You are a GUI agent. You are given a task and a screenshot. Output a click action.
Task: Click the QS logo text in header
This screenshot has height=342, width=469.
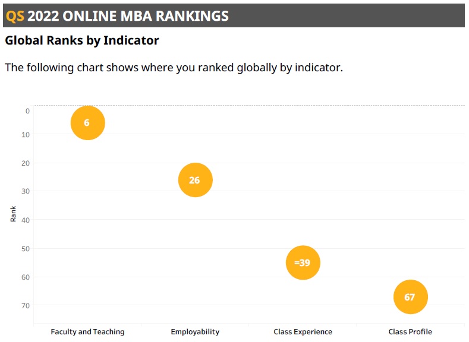coord(15,16)
